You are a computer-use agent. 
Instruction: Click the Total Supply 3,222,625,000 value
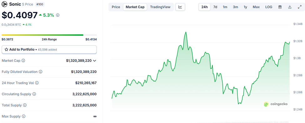point(84,105)
